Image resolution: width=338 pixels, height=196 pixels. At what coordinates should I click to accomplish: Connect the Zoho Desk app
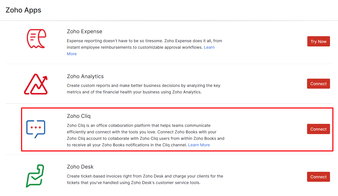(318, 177)
